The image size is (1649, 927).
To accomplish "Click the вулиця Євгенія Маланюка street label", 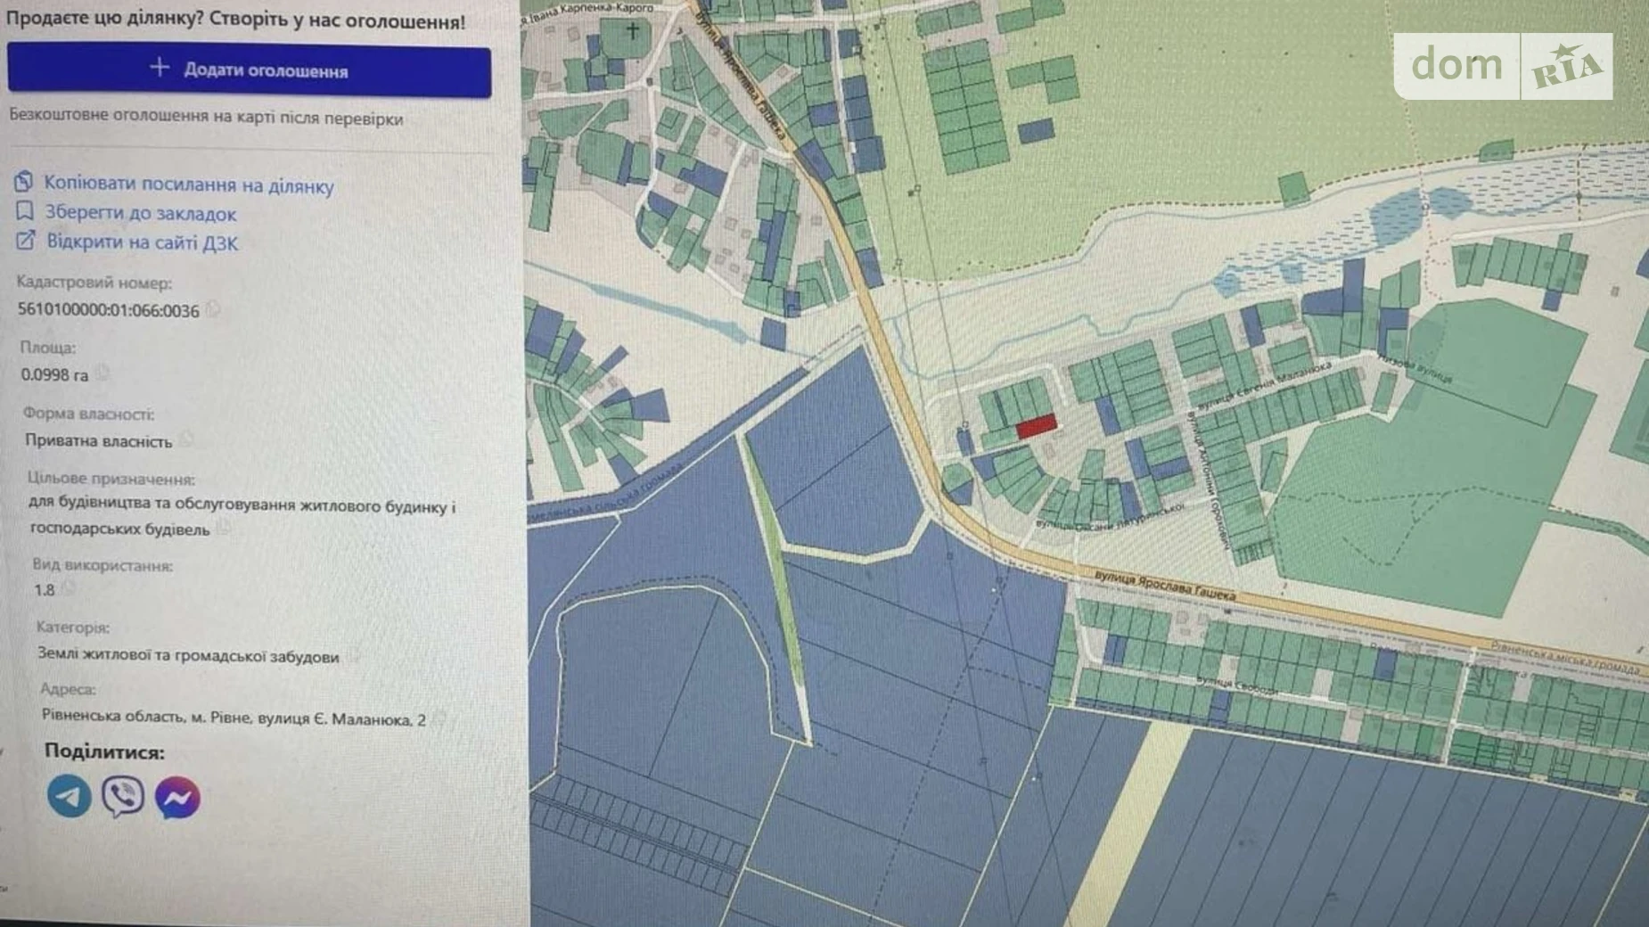I will point(1264,386).
